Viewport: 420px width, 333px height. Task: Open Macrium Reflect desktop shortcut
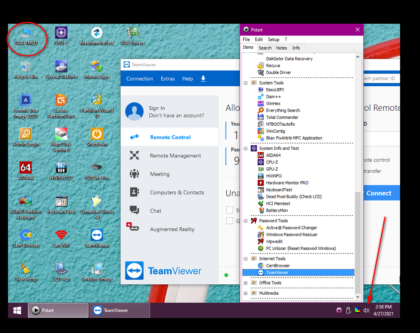pos(97,36)
